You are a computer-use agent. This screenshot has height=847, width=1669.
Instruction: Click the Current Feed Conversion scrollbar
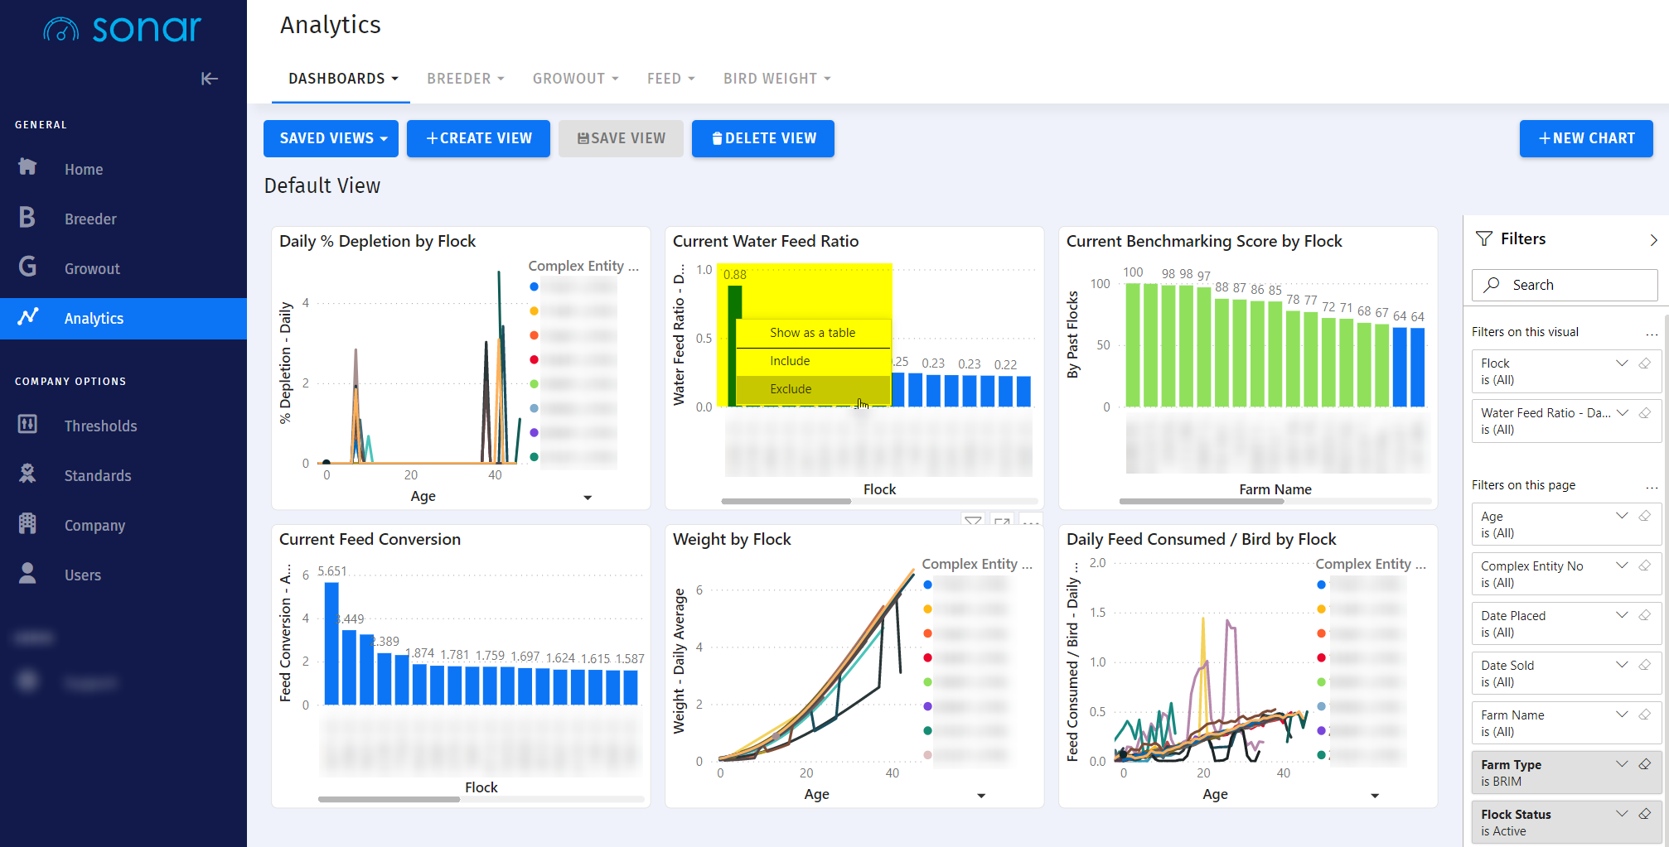389,799
